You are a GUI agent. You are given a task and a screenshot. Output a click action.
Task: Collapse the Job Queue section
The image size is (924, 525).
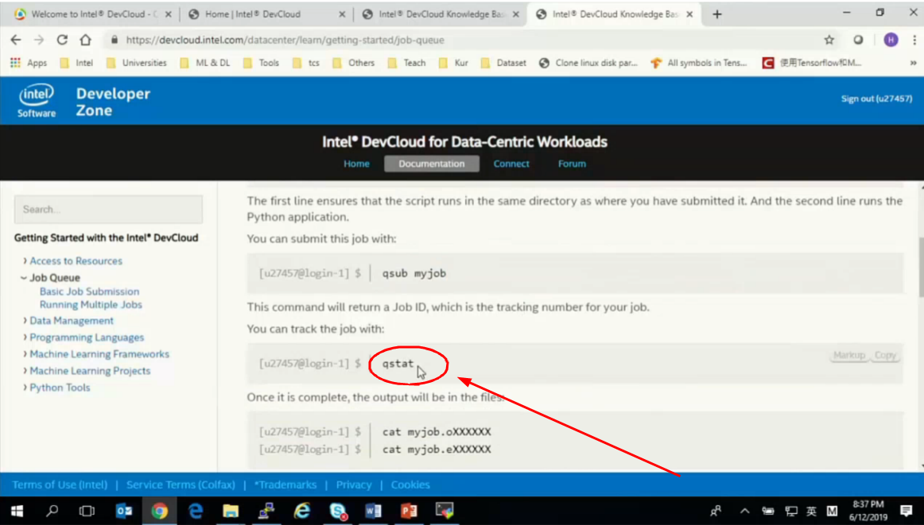point(51,277)
